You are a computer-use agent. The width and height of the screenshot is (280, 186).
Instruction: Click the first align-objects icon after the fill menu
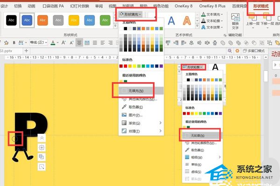168,42
